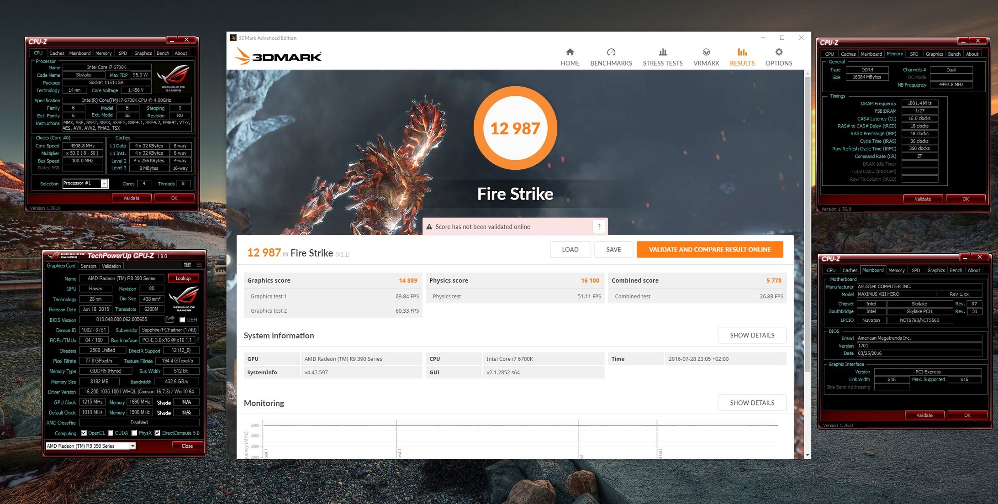This screenshot has height=504, width=998.
Task: Click GPU Clock value 1215 MHz
Action: click(x=92, y=402)
